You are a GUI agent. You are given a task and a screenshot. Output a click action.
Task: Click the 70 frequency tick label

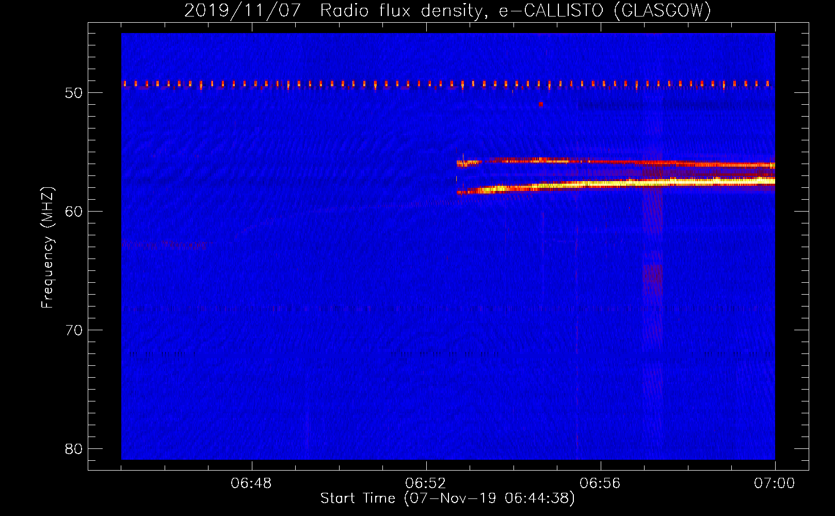pos(74,330)
